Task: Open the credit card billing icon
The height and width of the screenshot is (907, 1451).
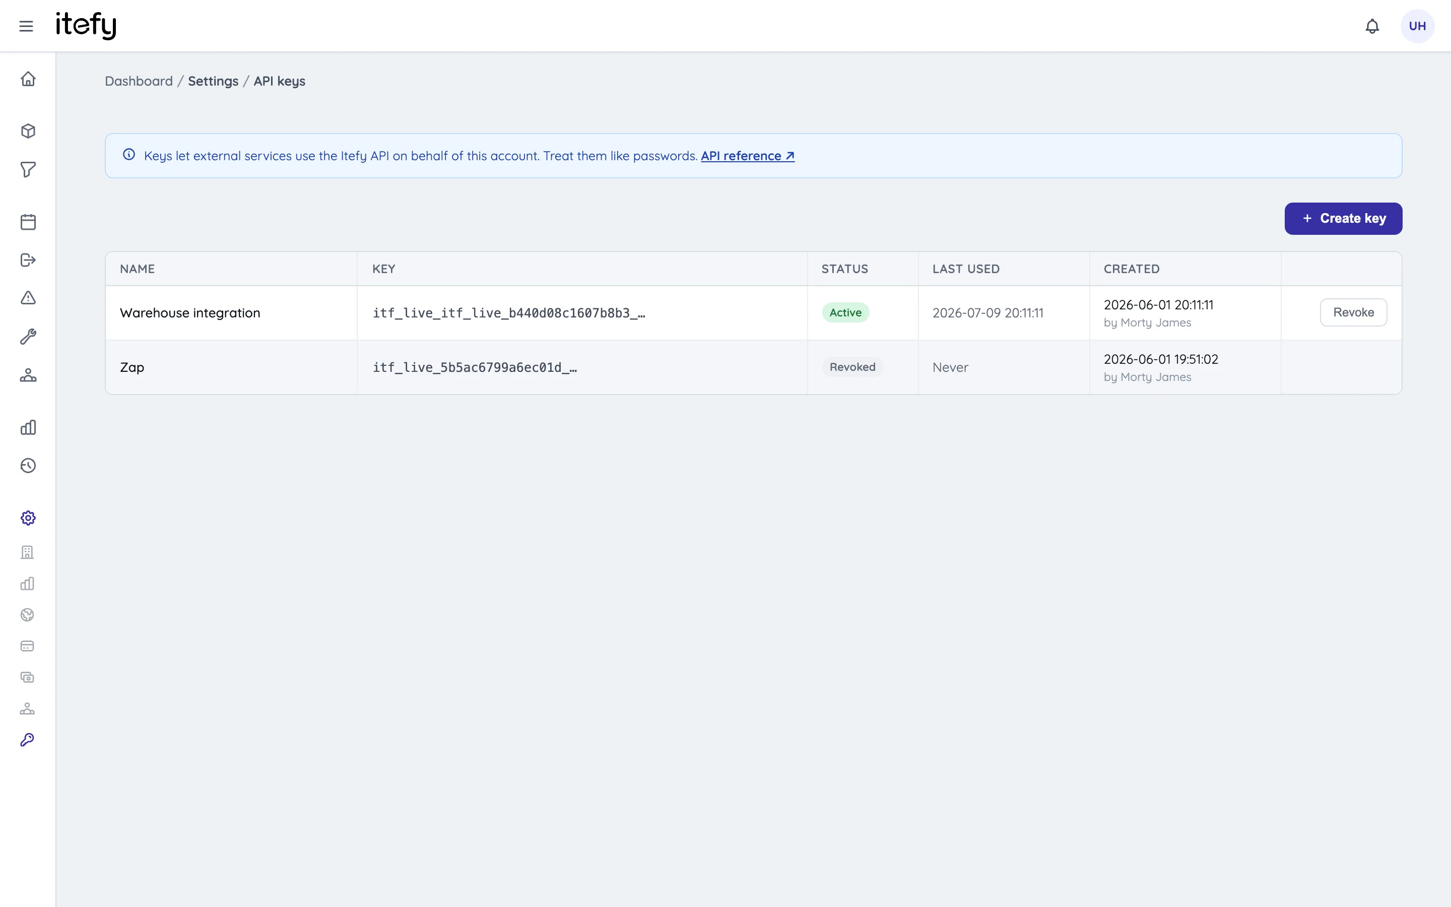Action: (x=28, y=646)
